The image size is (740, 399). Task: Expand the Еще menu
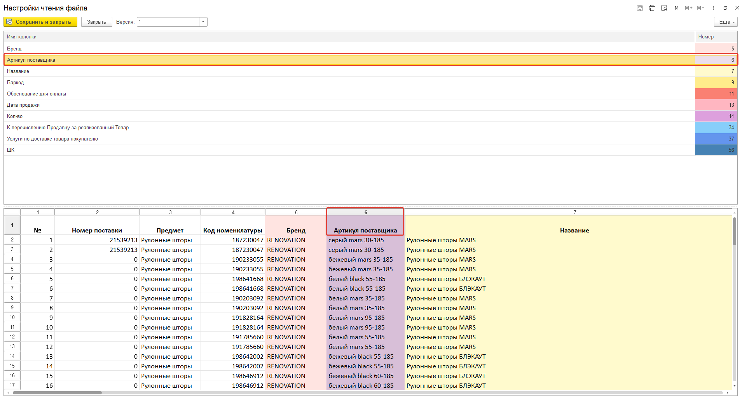click(725, 22)
